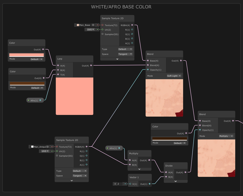This screenshot has height=196, width=243.
Task: Select the Lerp node header
Action: click(75, 59)
